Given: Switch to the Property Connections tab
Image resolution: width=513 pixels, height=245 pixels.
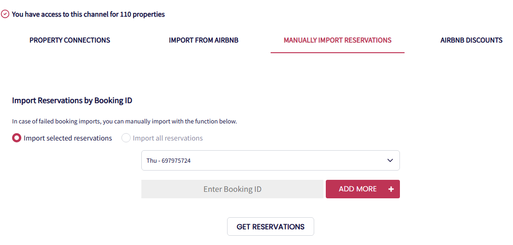Looking at the screenshot, I should (x=70, y=40).
